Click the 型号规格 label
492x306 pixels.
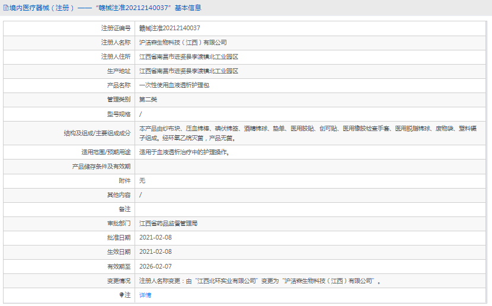[119, 114]
